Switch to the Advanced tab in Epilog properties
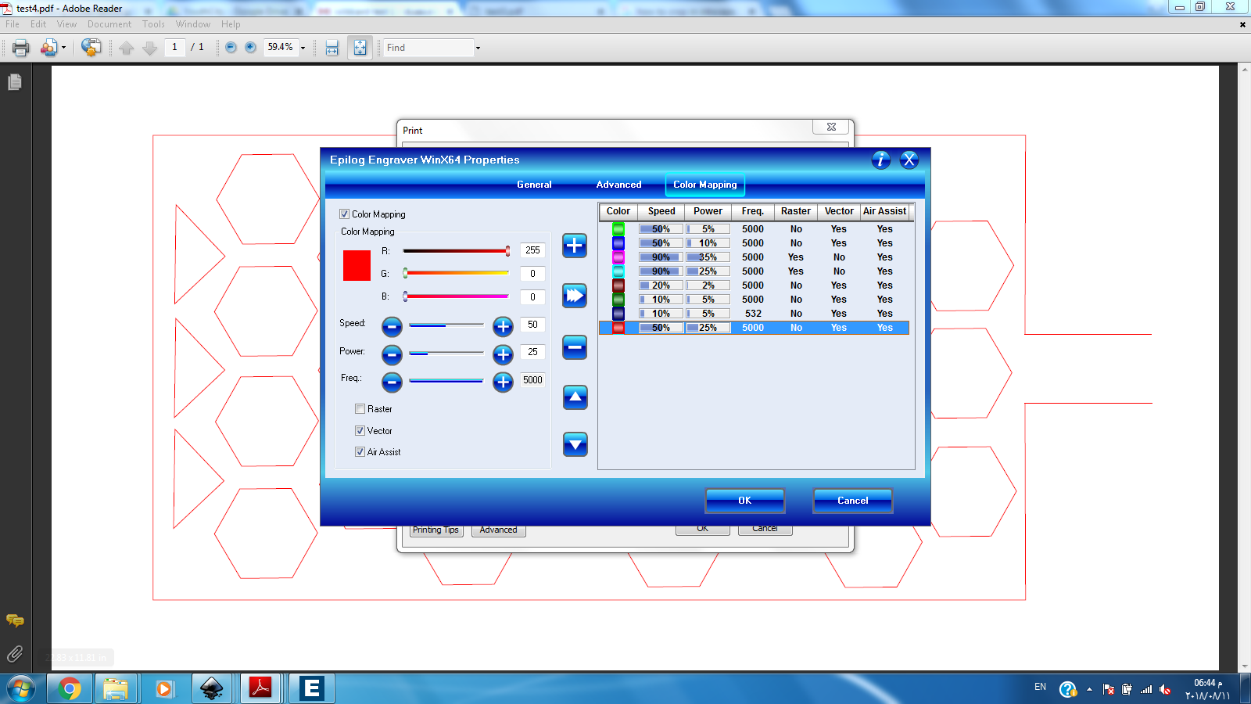1251x704 pixels. (618, 185)
